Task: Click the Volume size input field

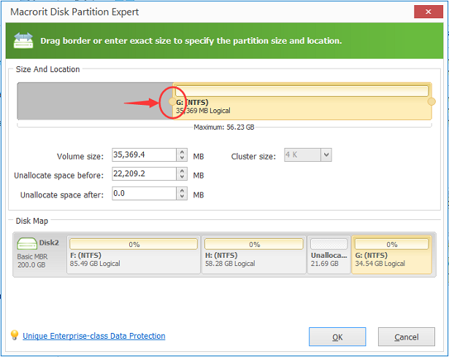Action: 144,154
